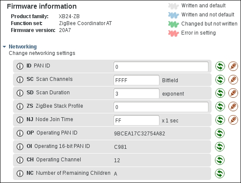This screenshot has width=241, height=183.
Task: Click the ZigBee Stack Profile field
Action: [x=161, y=106]
